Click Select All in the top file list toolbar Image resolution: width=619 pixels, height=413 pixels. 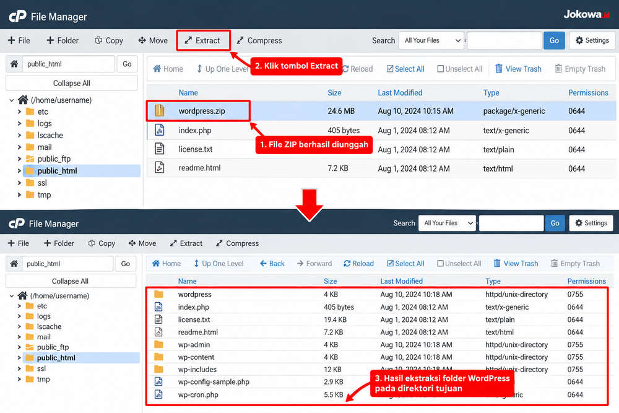pos(405,69)
